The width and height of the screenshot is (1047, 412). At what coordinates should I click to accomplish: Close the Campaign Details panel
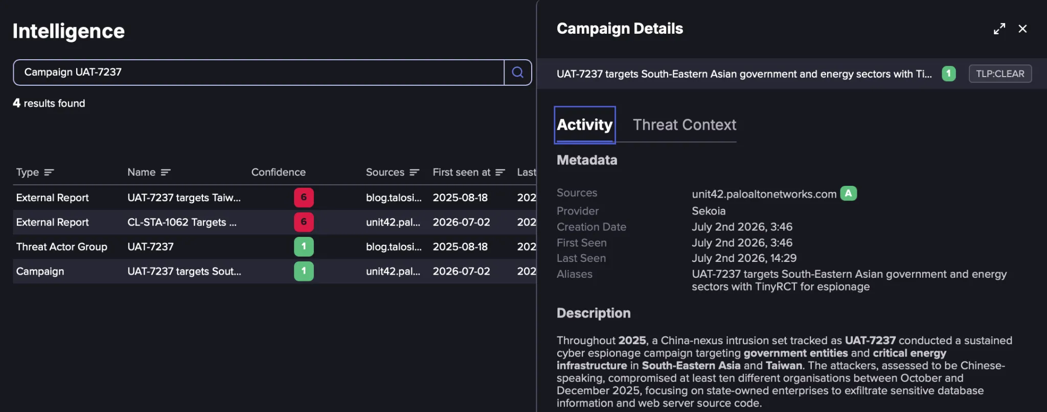click(1022, 29)
